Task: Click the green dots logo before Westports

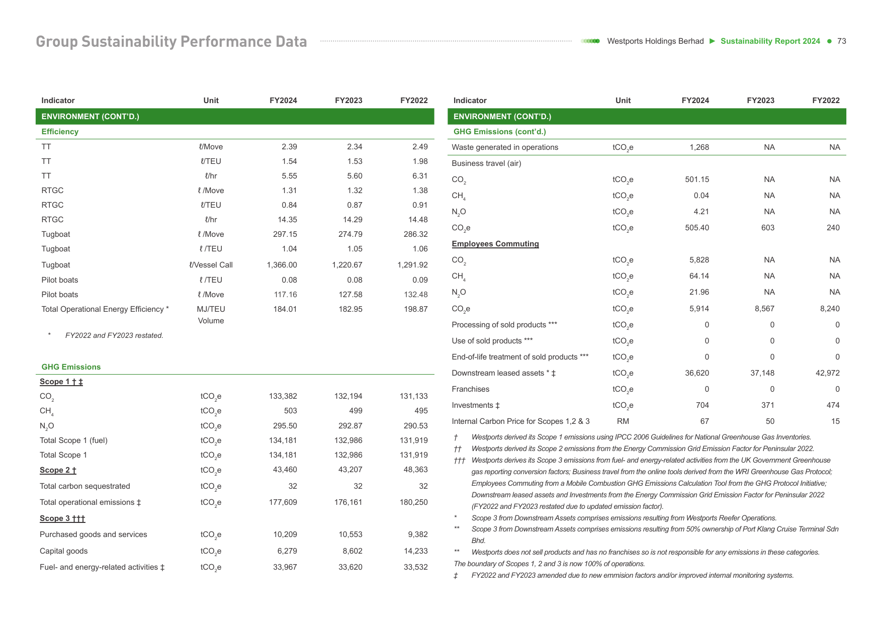Action: (590, 41)
